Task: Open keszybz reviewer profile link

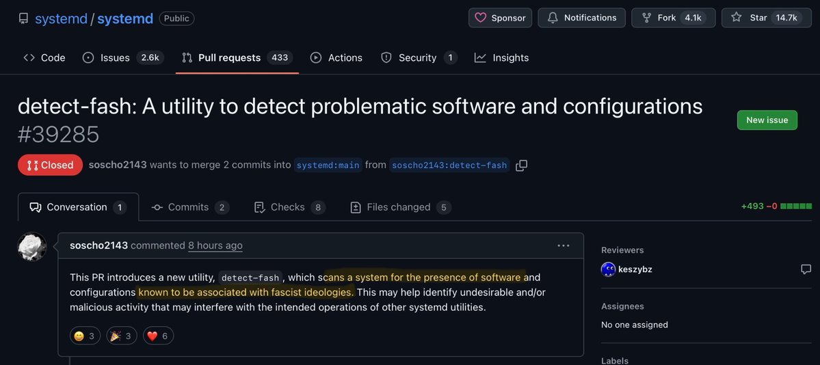Action: click(x=635, y=269)
